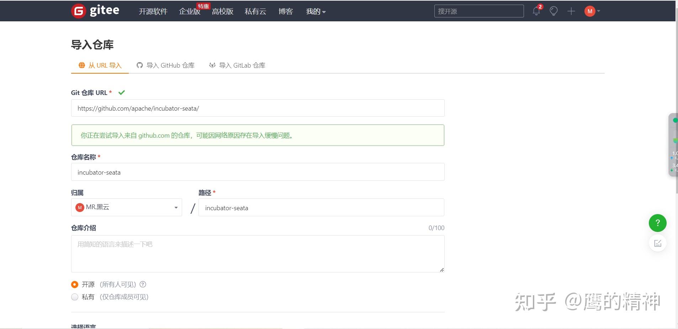Switch to 导入 GitLab 仓库 tab
The image size is (678, 329).
237,65
